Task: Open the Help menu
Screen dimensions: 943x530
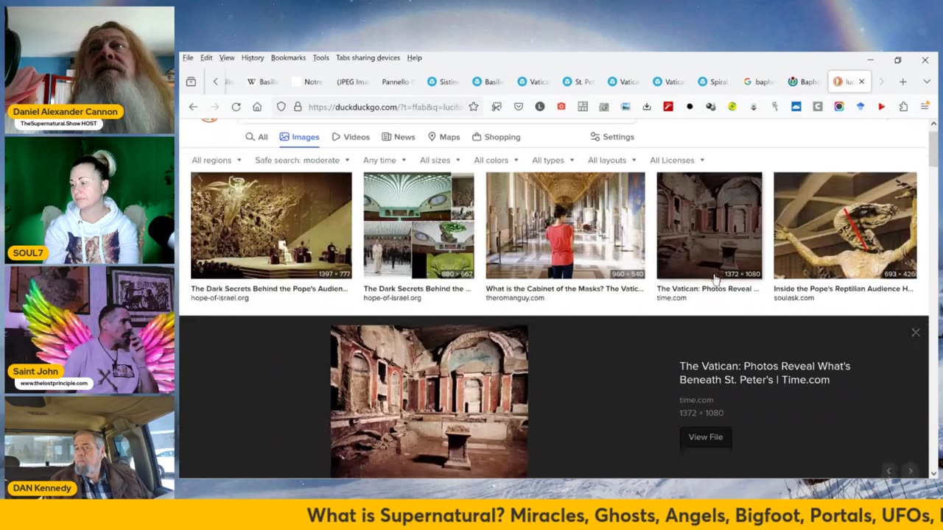Action: pyautogui.click(x=415, y=57)
